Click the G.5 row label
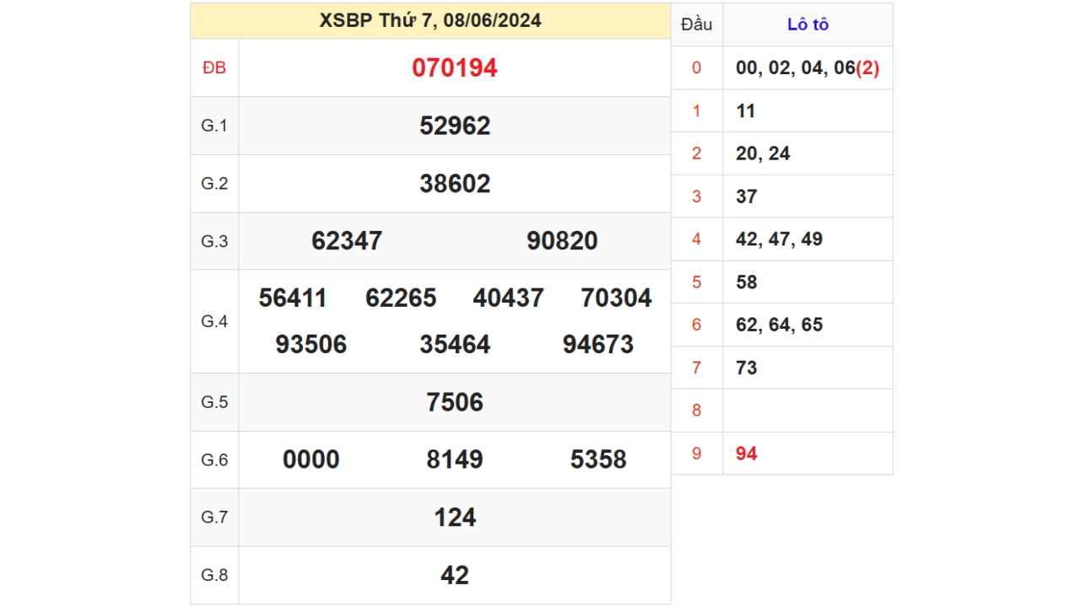This screenshot has width=1080, height=607. pos(214,402)
